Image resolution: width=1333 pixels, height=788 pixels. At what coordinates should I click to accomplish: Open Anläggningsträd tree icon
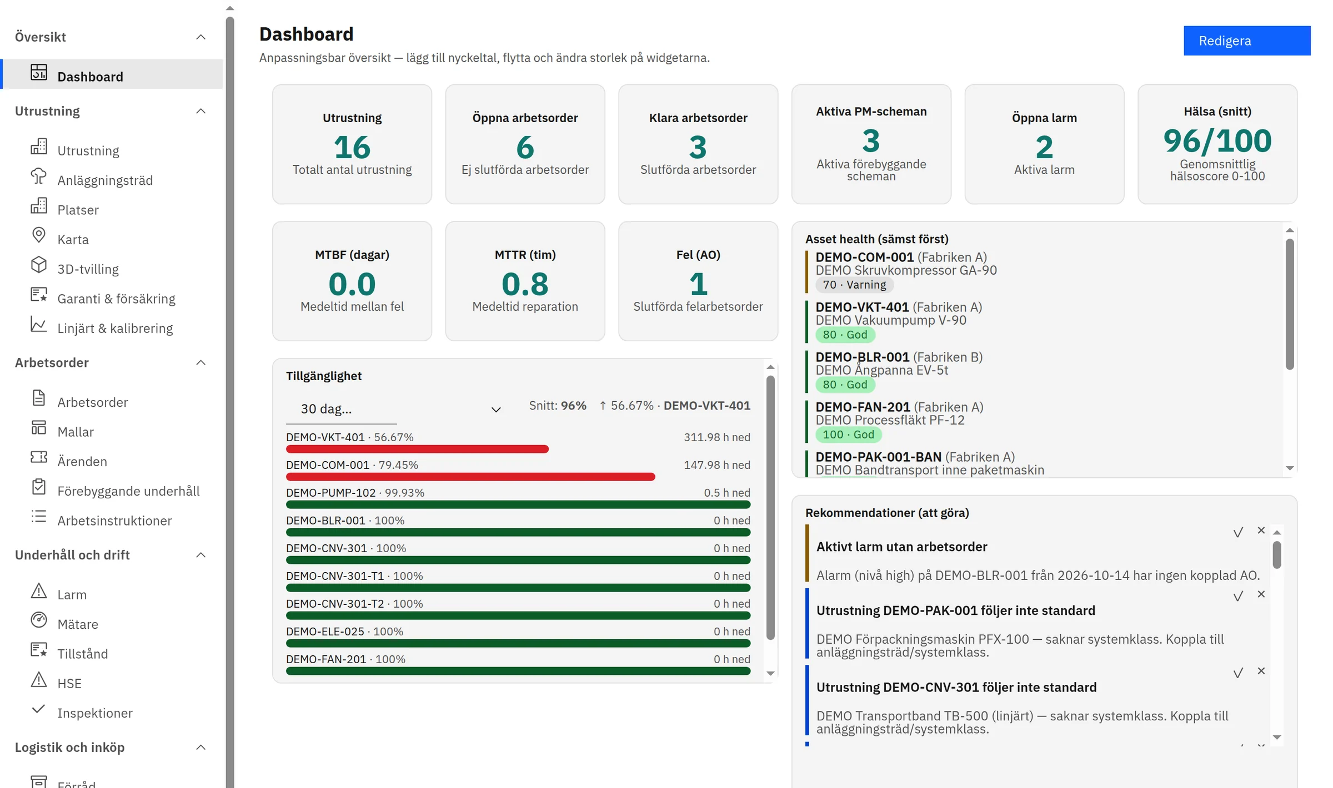39,176
